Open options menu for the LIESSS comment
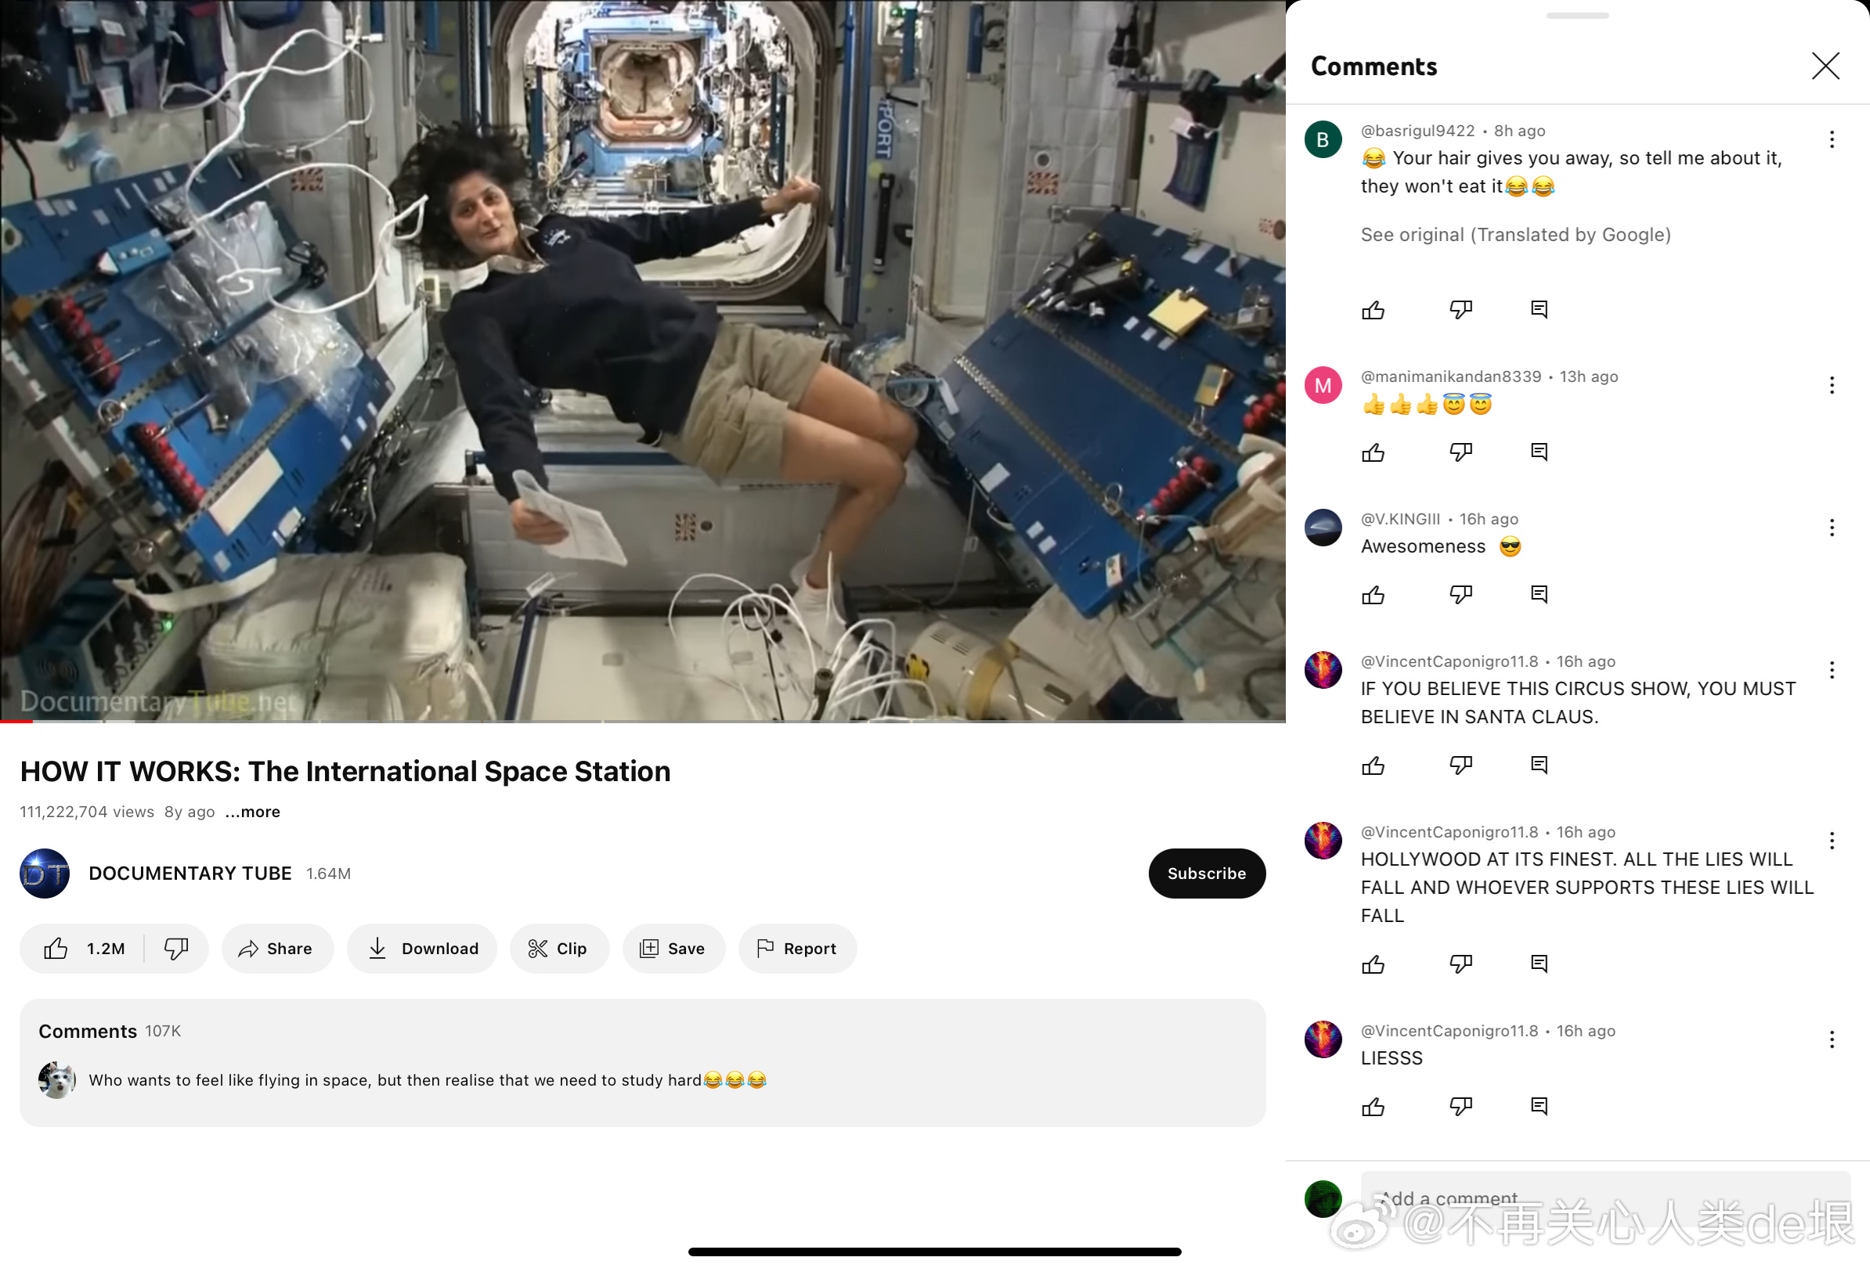 [1832, 1039]
